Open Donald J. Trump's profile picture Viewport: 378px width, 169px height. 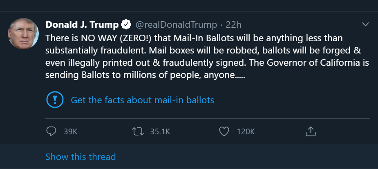coord(23,33)
